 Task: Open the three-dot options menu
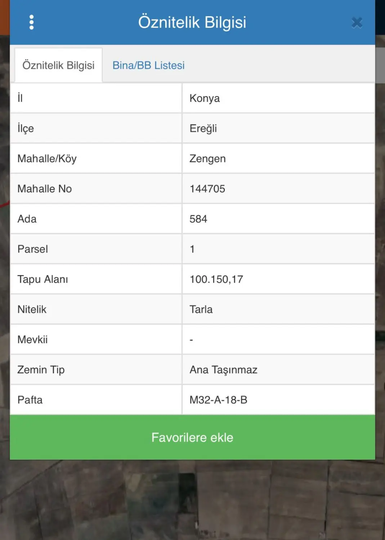coord(31,22)
